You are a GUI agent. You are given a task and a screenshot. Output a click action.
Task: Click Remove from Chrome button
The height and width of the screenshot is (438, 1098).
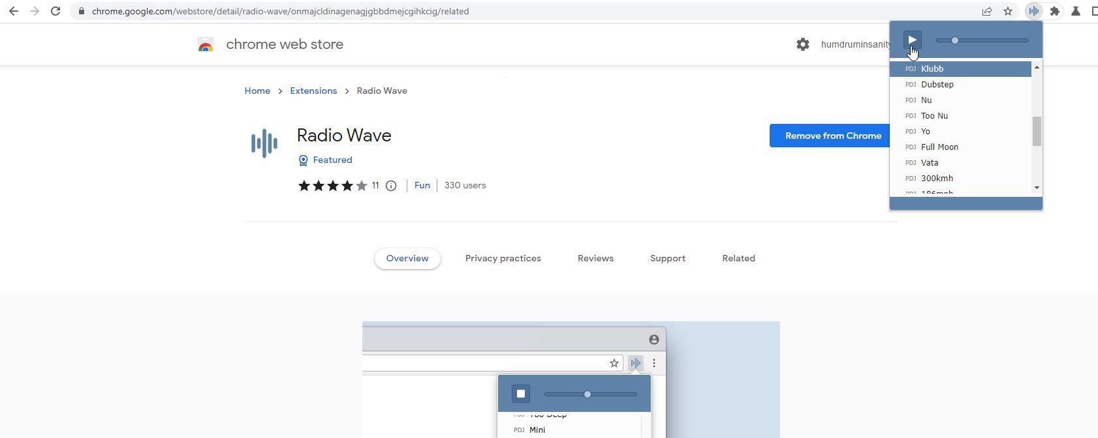click(x=829, y=136)
